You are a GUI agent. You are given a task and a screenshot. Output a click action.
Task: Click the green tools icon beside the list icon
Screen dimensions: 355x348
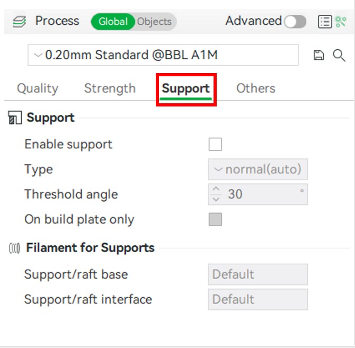coord(340,22)
